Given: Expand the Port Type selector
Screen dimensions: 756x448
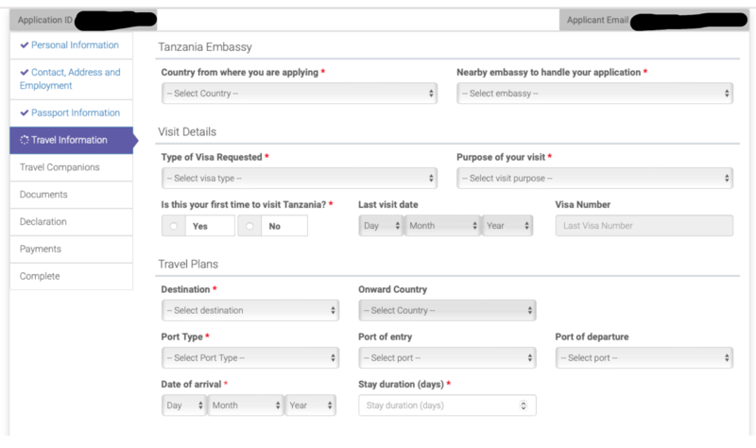Looking at the screenshot, I should click(x=249, y=358).
